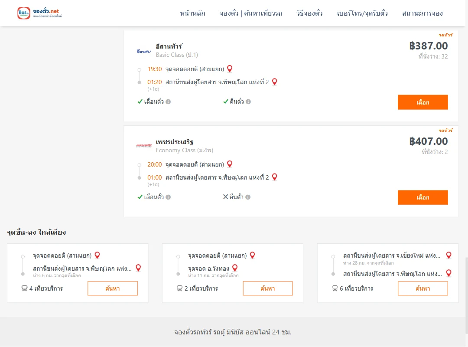Open สถานะการจอง page
This screenshot has width=468, height=347.
(422, 13)
